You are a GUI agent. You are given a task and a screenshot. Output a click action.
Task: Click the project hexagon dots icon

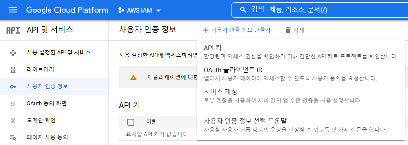pos(121,10)
